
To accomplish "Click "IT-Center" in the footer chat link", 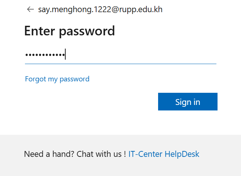I will [146, 154].
